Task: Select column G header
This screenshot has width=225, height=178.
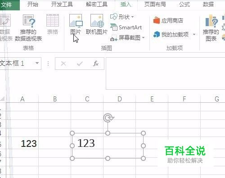Action: point(217,99)
